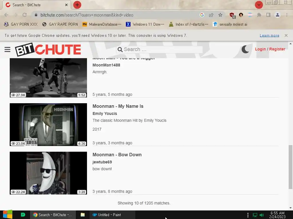Screen dimensions: 293x219
Task: Open the tab search chevron dropdown
Action: (259, 5)
